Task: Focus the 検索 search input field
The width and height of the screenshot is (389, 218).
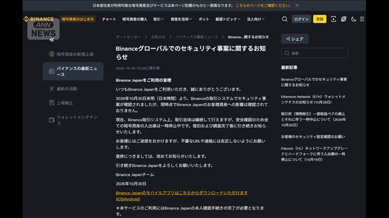Action: click(315, 53)
